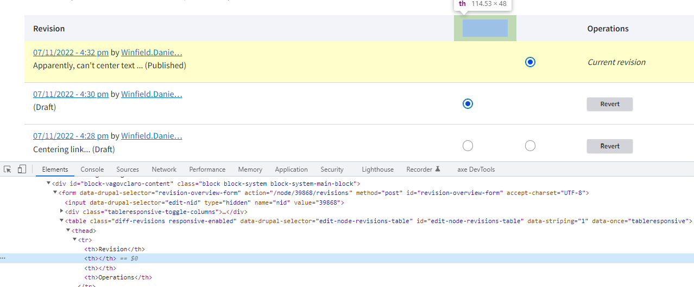Open the Lighthouse tab
The image size is (694, 287).
tap(377, 169)
